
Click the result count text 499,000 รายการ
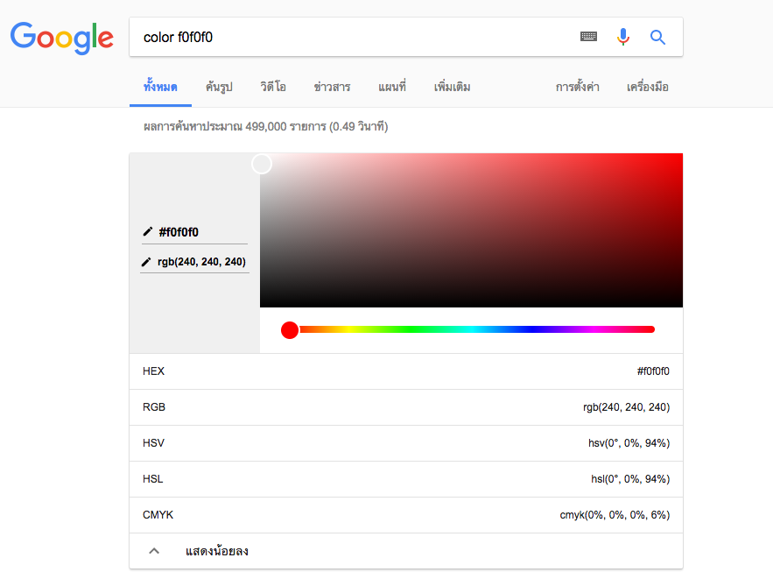click(x=285, y=127)
